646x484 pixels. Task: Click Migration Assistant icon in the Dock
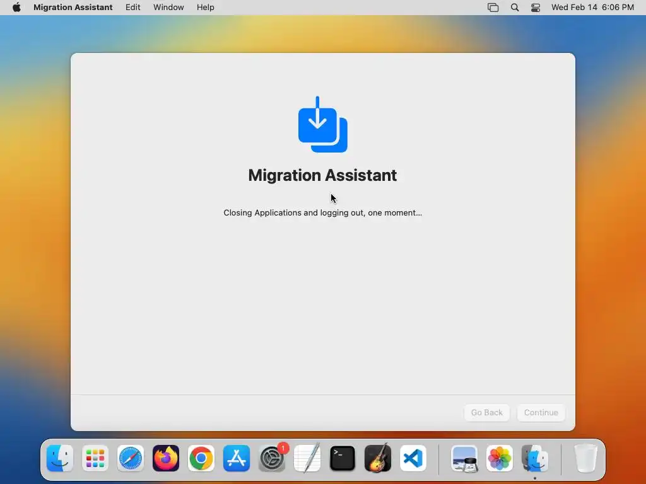click(x=535, y=458)
